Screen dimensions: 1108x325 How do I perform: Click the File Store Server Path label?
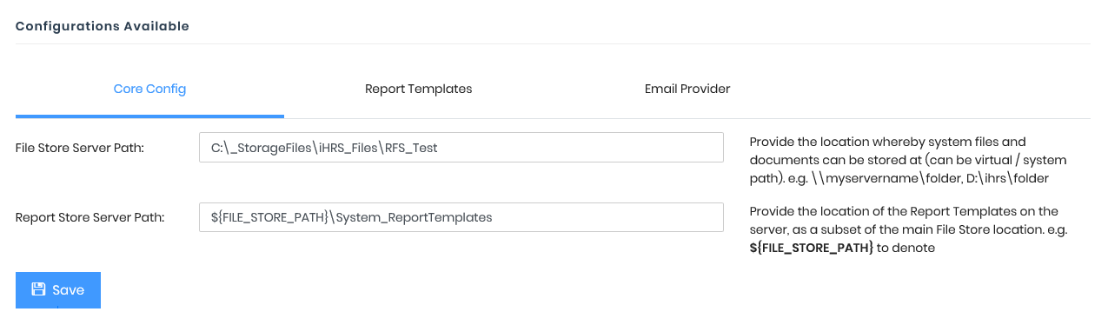80,148
